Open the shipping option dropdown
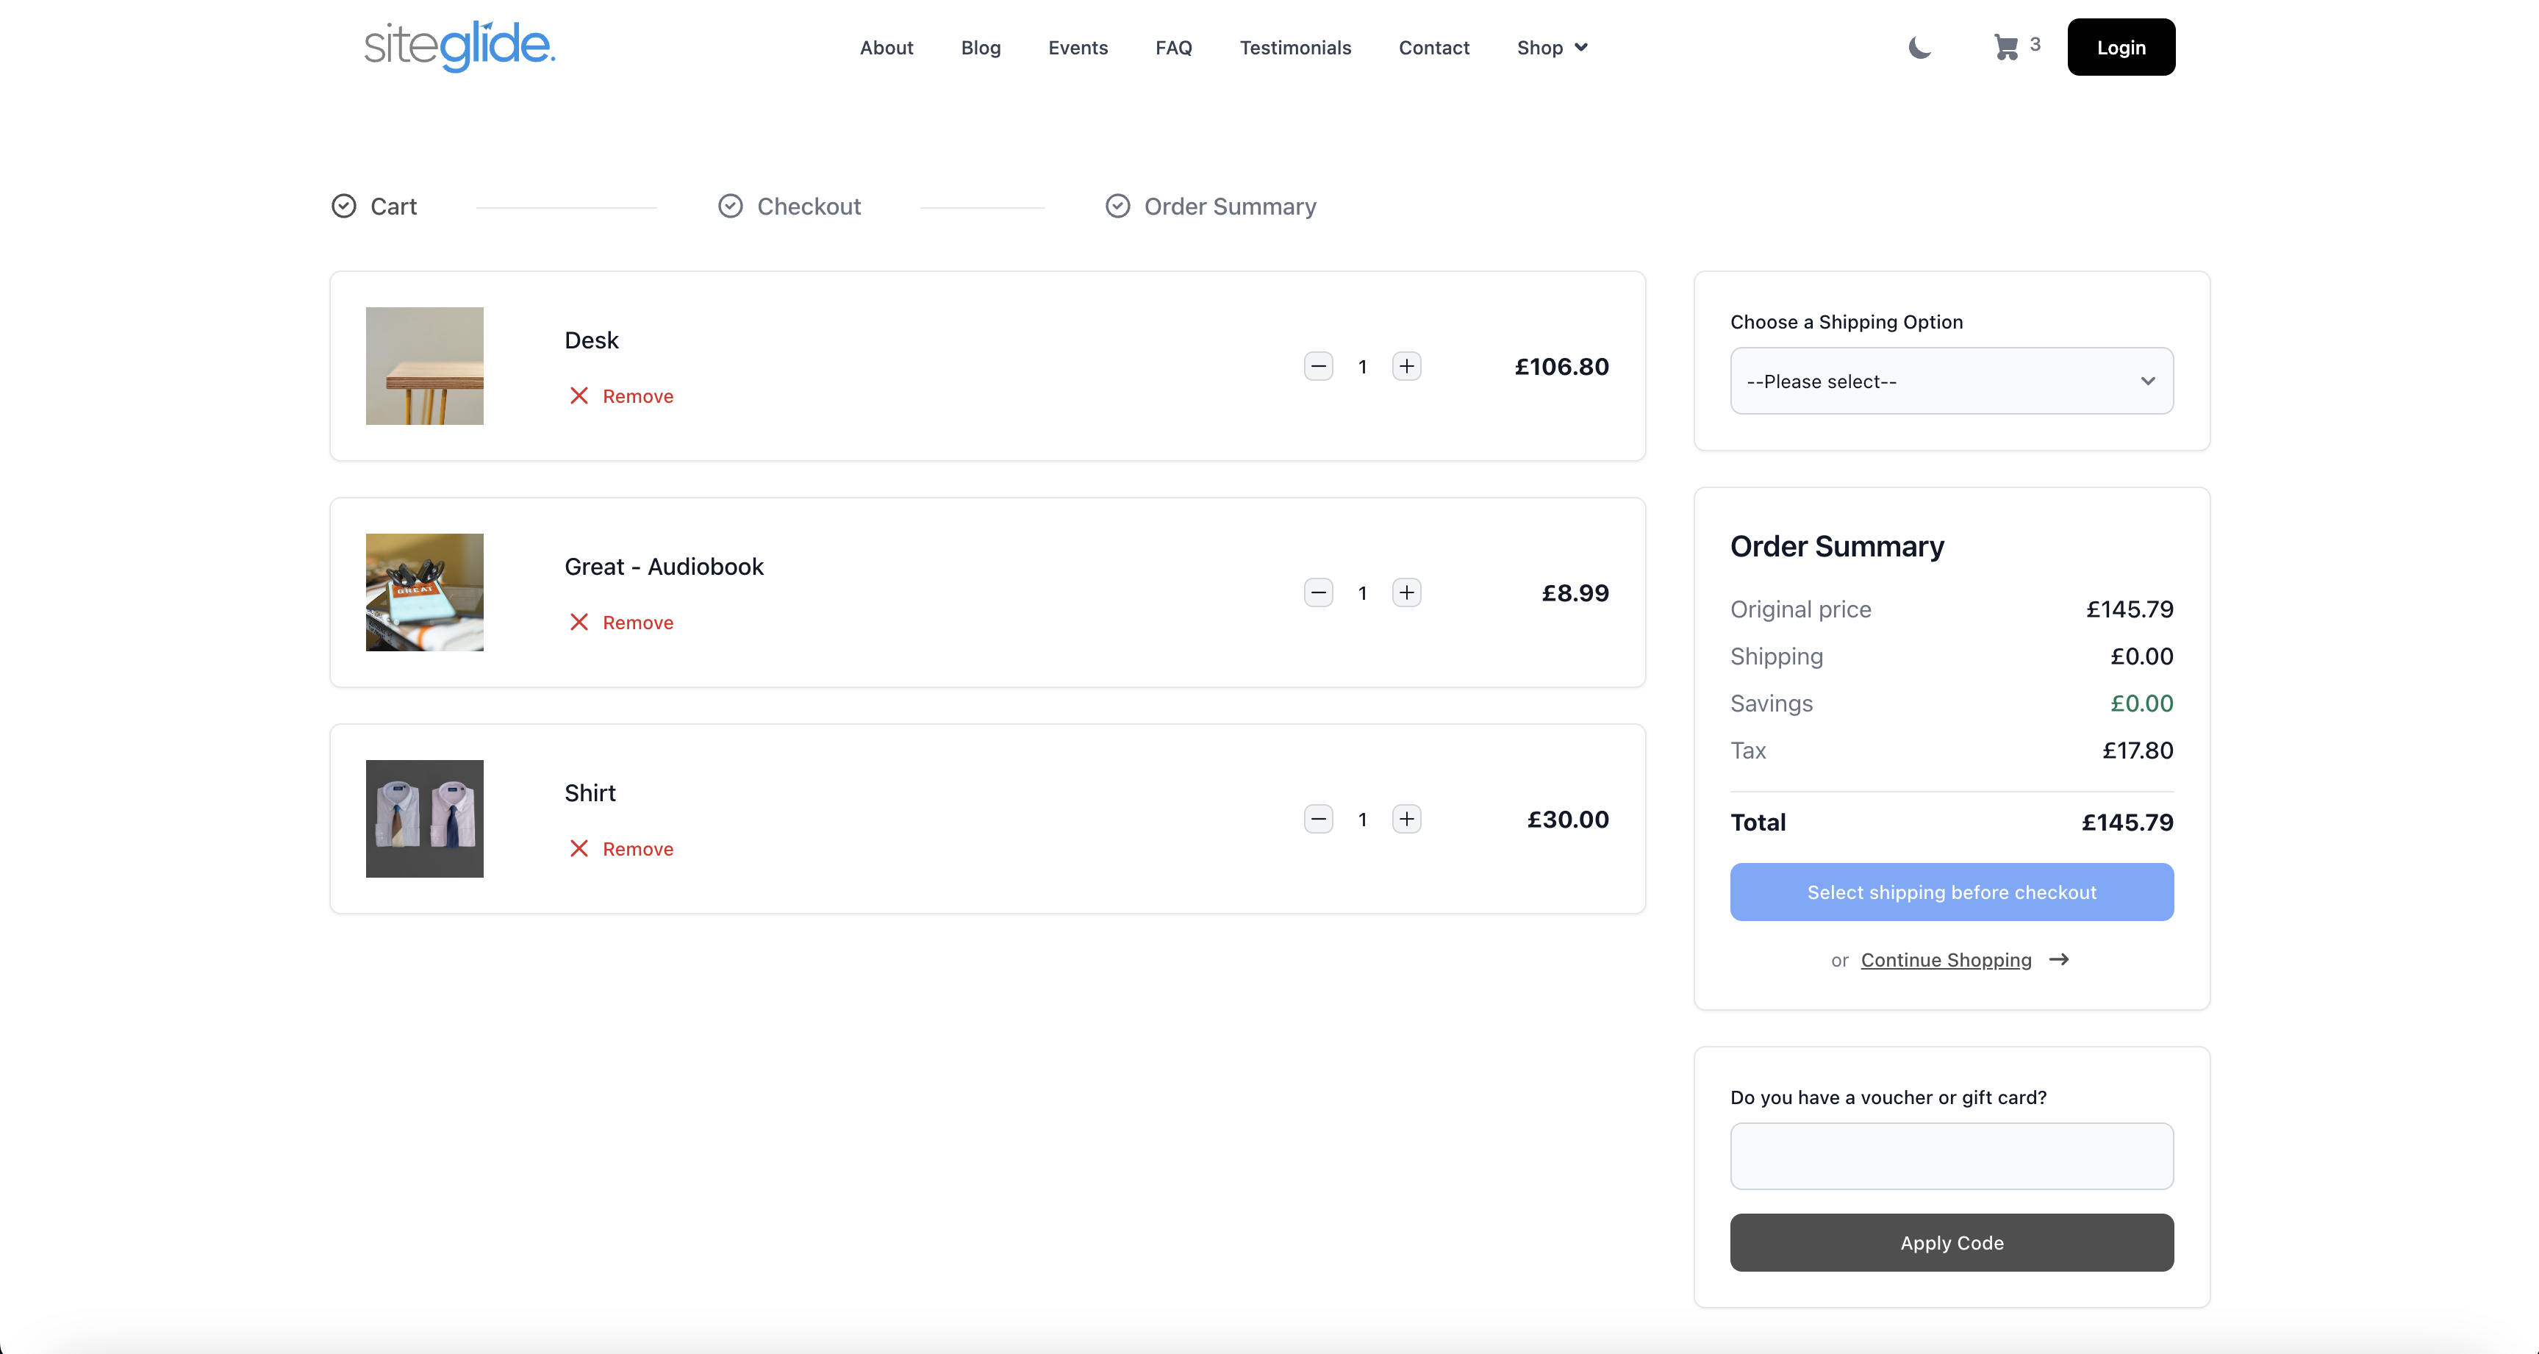2539x1354 pixels. [1951, 382]
